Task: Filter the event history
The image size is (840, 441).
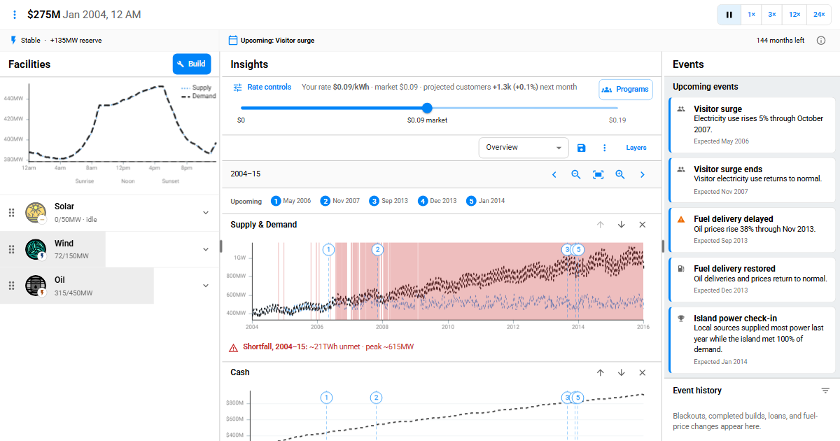Action: 825,391
